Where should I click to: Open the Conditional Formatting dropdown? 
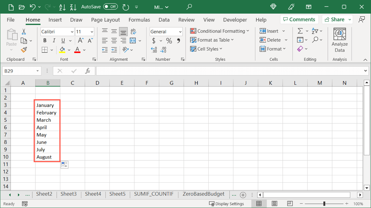220,31
